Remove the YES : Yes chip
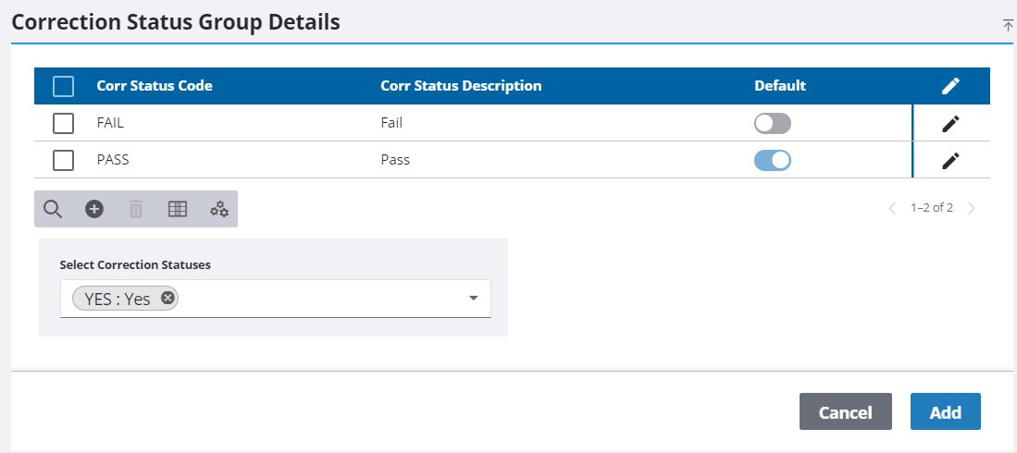1017x453 pixels. tap(167, 298)
